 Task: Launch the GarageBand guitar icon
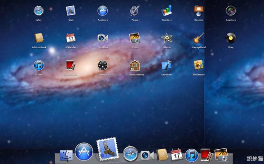198,38
